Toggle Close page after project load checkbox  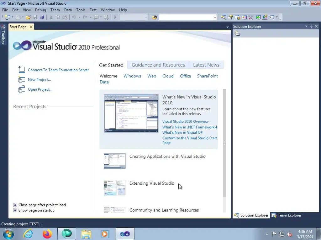coord(15,205)
